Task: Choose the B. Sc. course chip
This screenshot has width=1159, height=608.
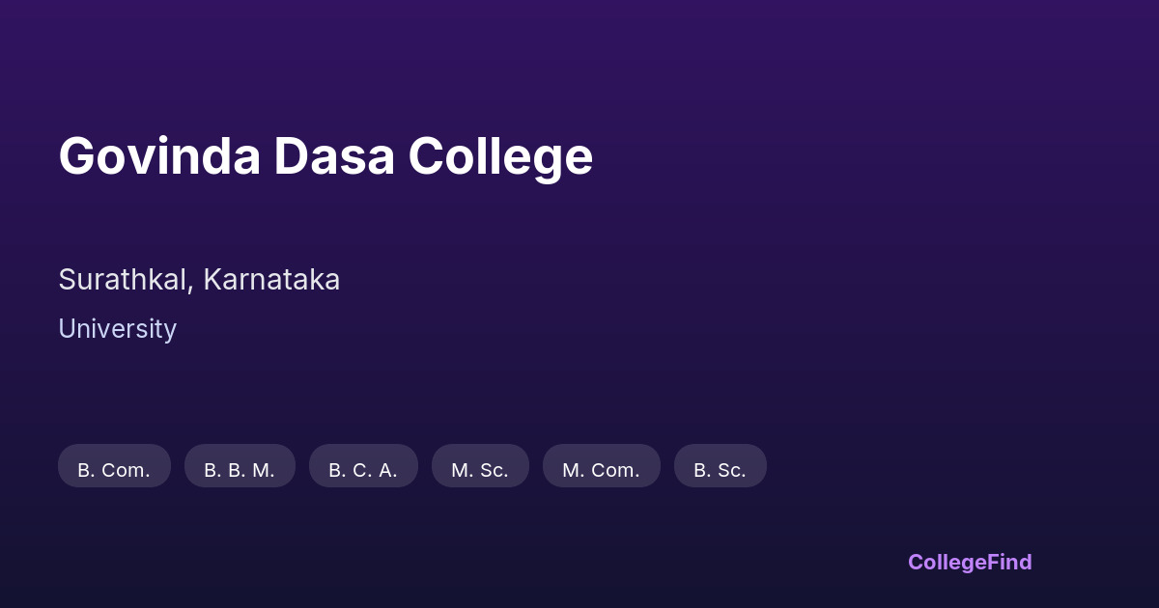Action: coord(720,470)
